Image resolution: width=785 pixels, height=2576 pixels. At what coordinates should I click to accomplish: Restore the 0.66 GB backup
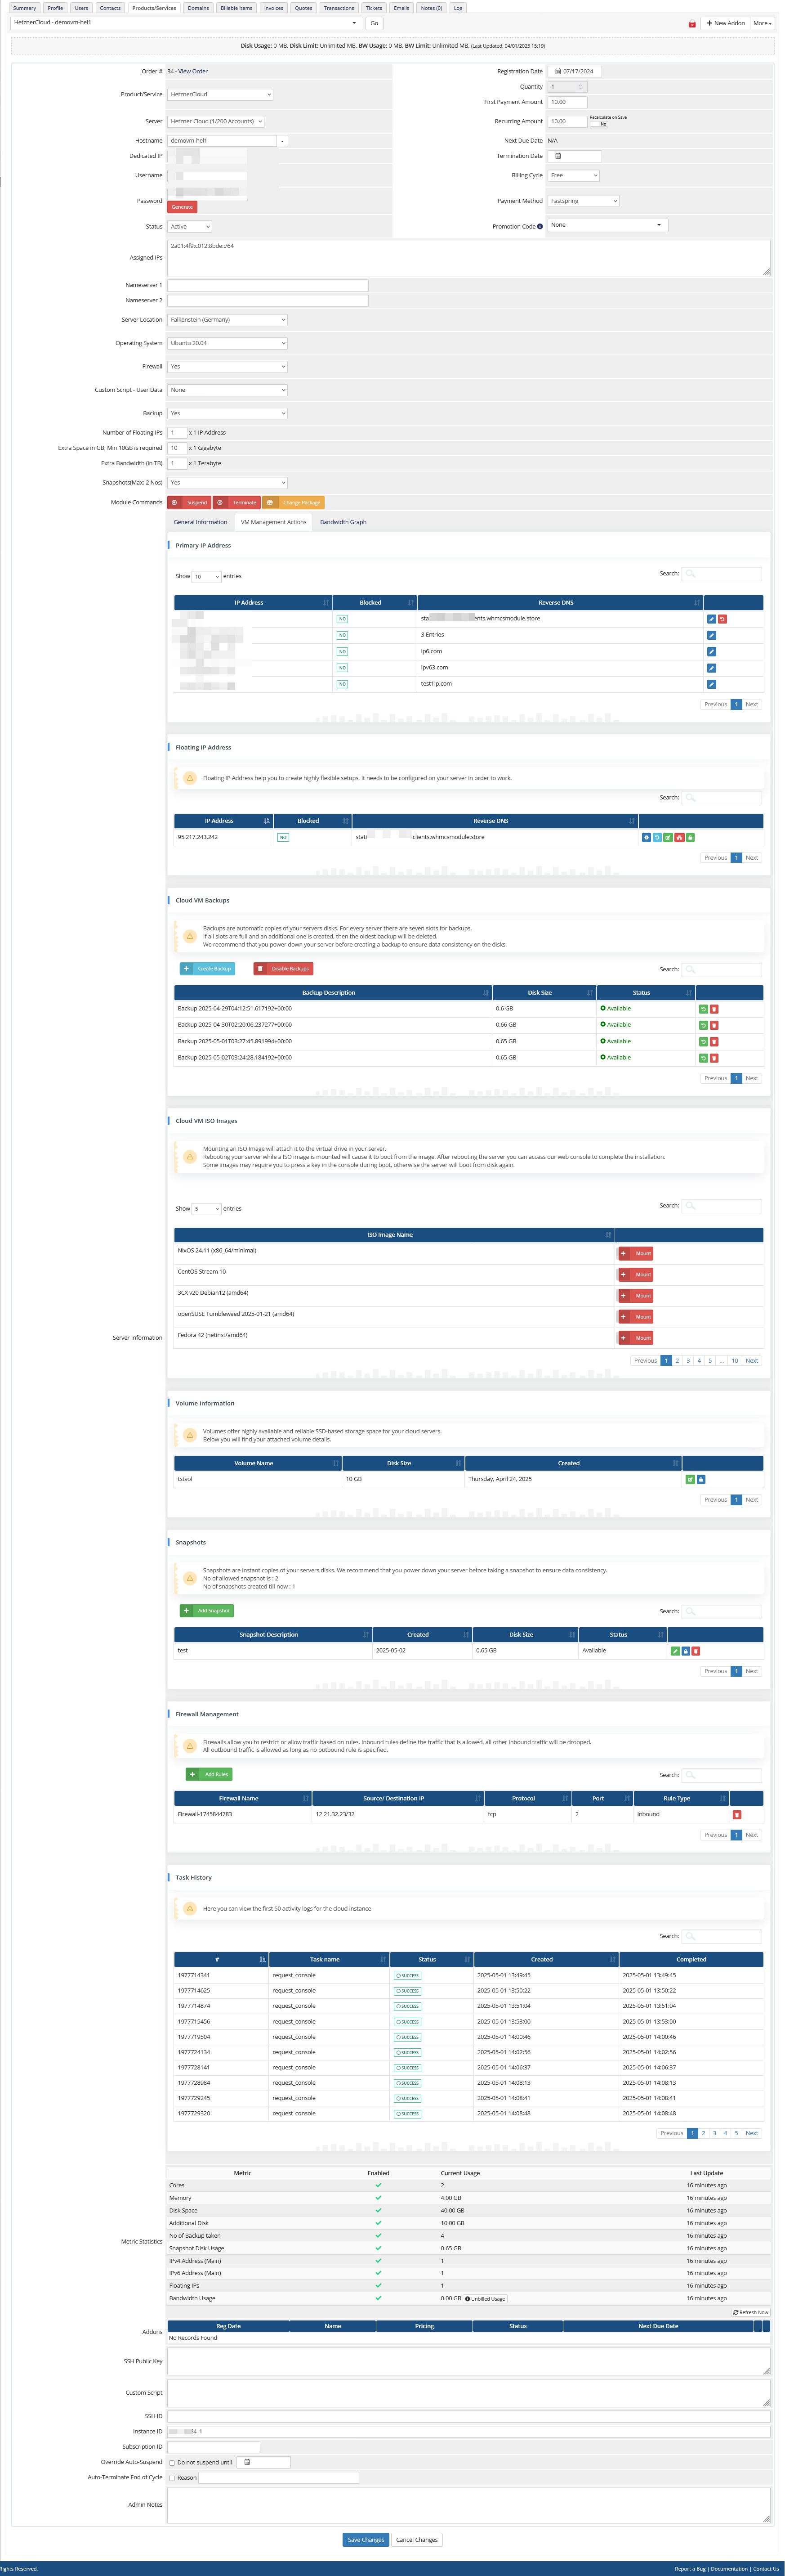point(703,1025)
